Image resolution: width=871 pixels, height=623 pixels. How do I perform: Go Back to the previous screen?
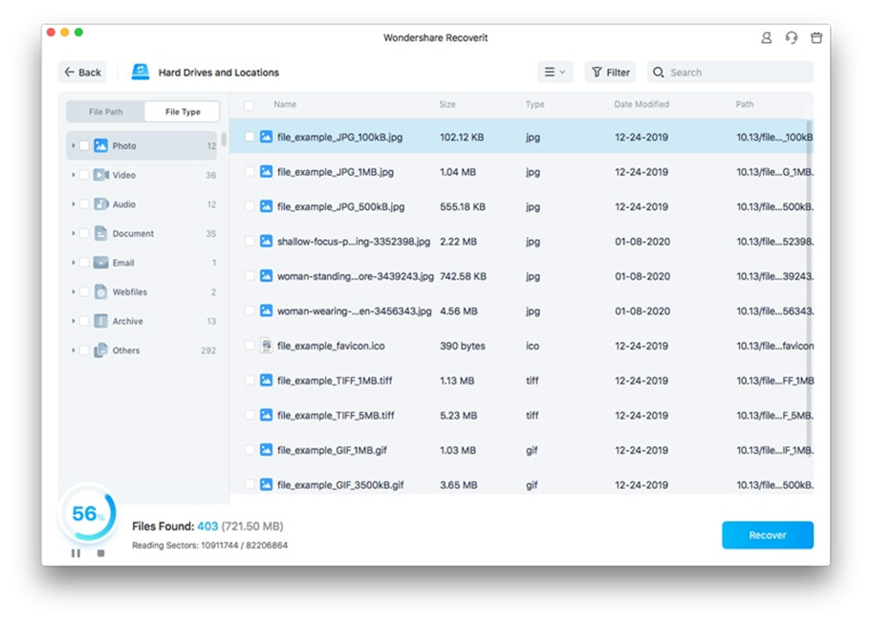click(x=83, y=73)
